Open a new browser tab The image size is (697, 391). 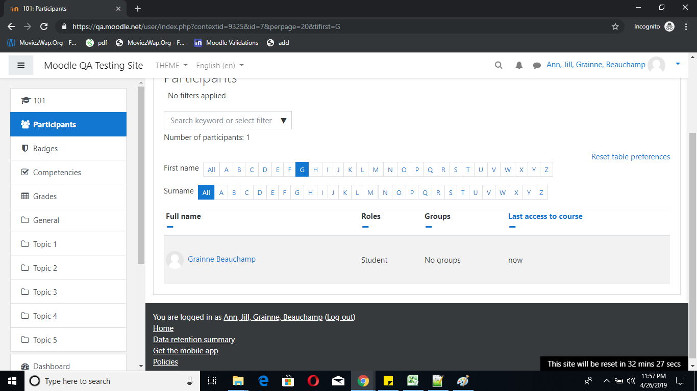[138, 9]
